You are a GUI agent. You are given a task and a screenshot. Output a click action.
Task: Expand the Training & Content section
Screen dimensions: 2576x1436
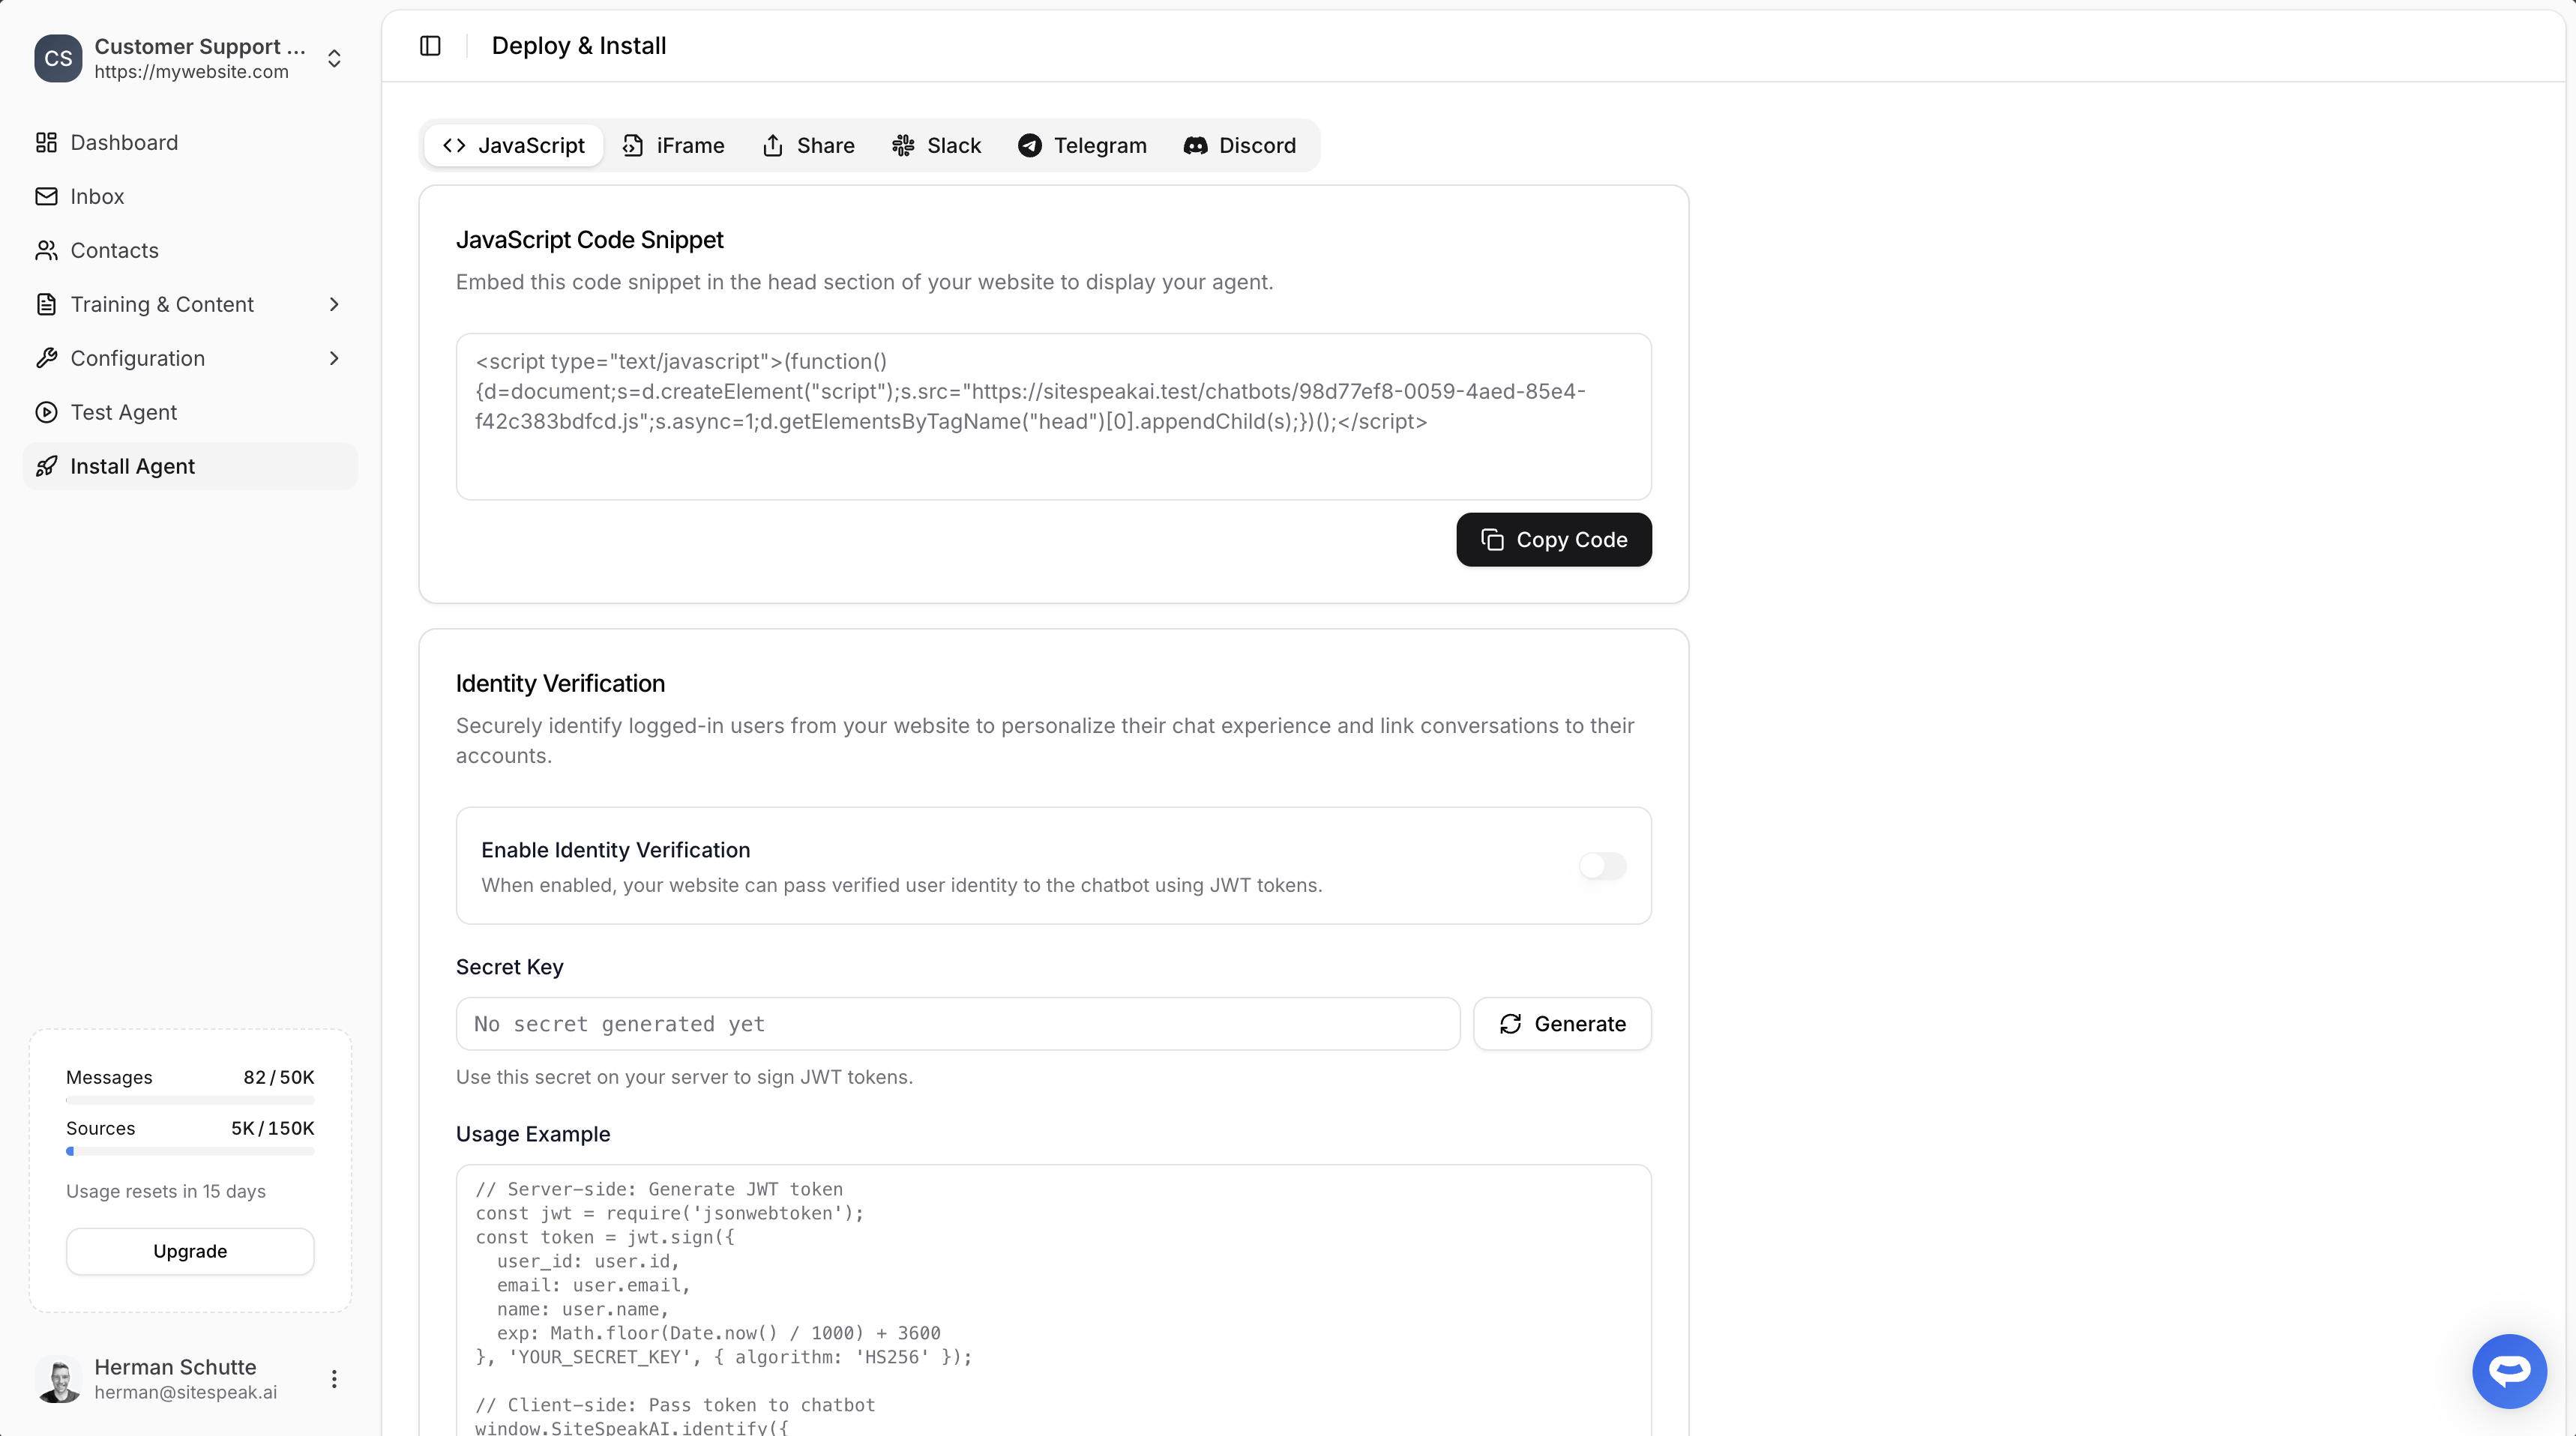(334, 304)
